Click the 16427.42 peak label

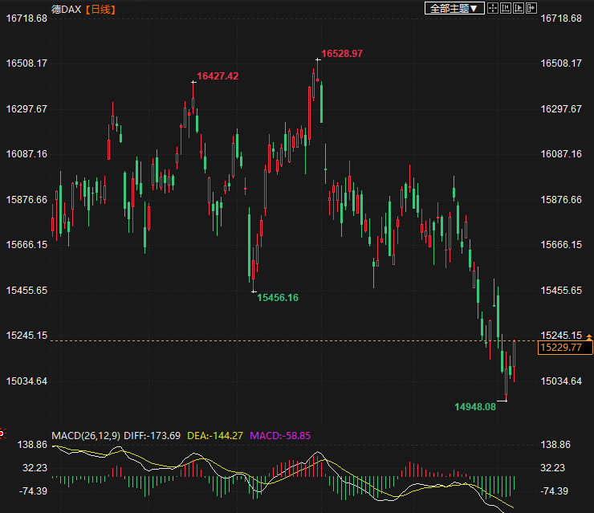point(218,76)
